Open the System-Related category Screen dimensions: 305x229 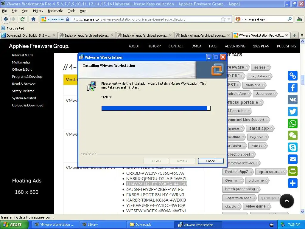[24, 98]
